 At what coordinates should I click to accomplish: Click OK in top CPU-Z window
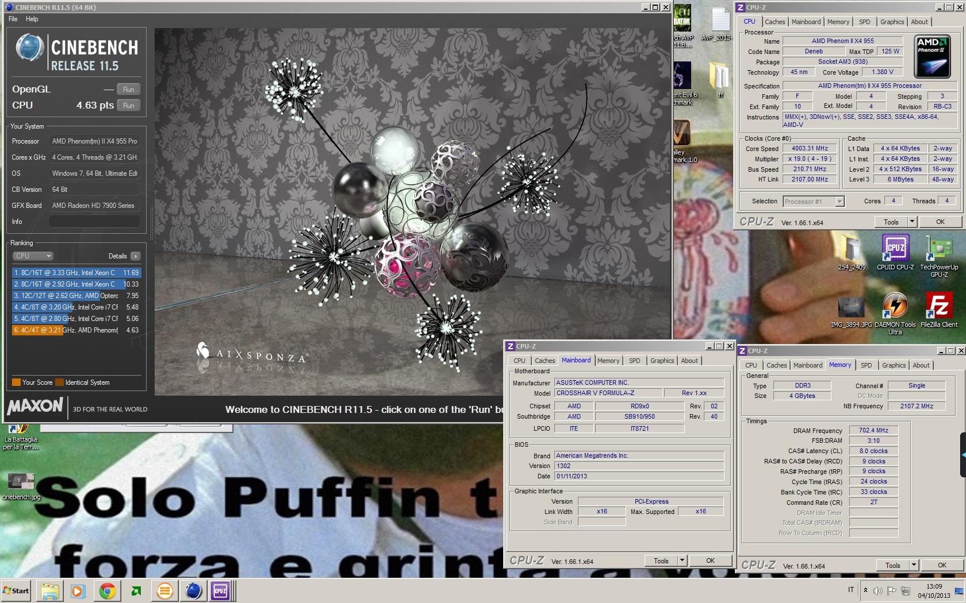coord(940,222)
